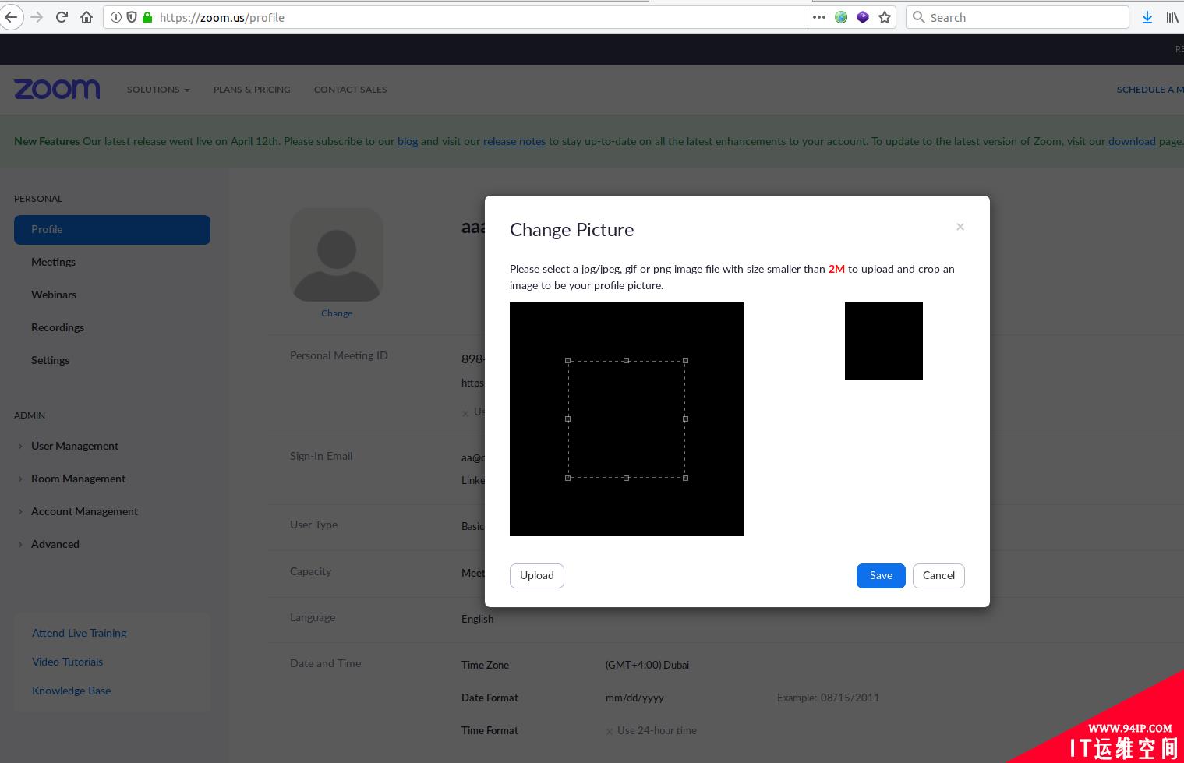
Task: Open Recordings in the sidebar
Action: 58,327
